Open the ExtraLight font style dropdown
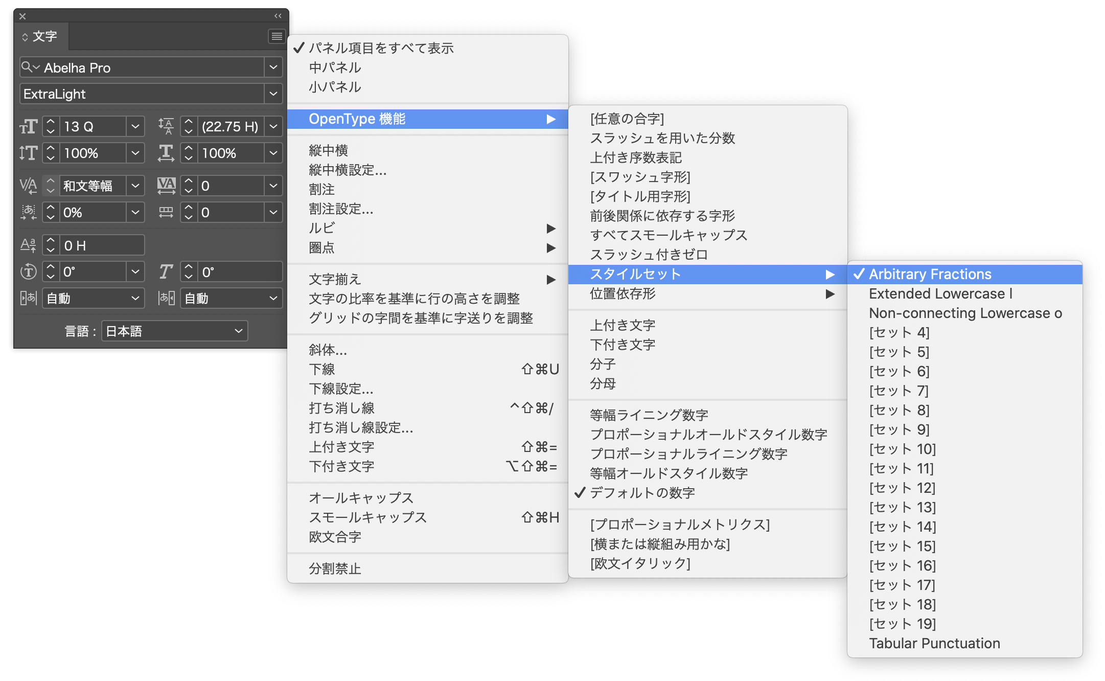 [x=273, y=94]
